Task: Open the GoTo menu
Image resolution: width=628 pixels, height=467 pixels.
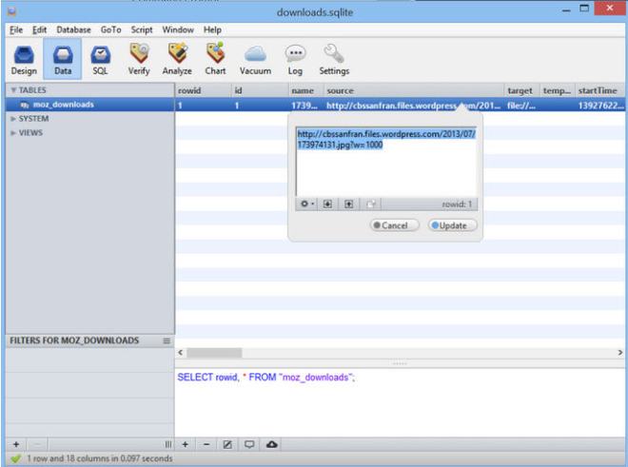Action: 111,29
